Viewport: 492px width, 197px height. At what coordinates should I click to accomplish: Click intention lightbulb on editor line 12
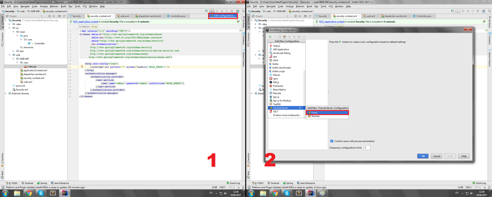[x=82, y=66]
